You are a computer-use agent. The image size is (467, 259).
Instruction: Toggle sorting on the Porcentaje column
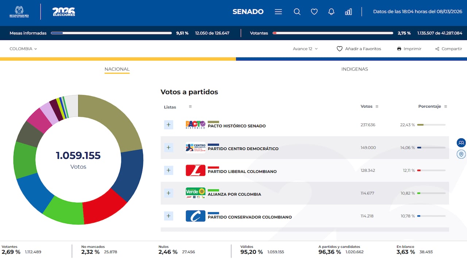click(445, 106)
